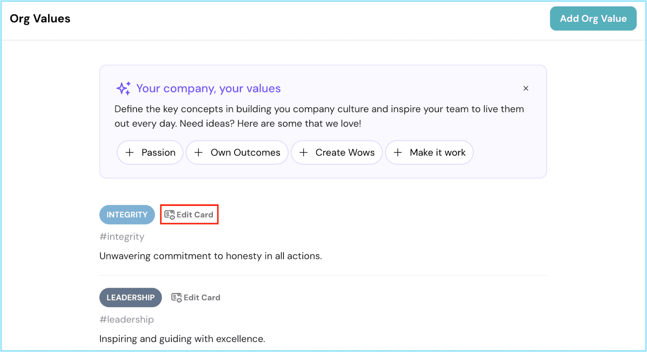Add the Passion suggested value
647x352 pixels.
coord(150,153)
